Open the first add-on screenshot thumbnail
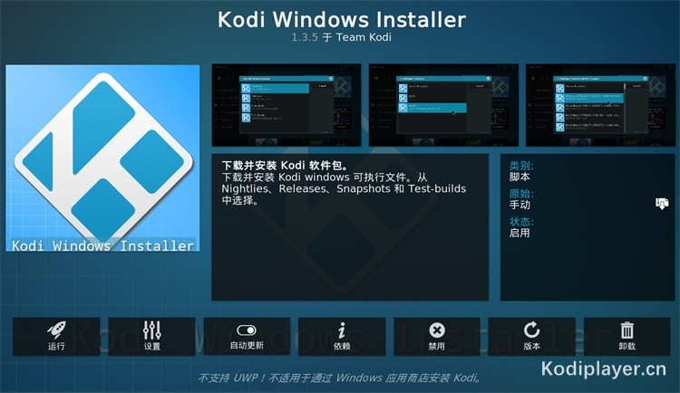 point(287,105)
